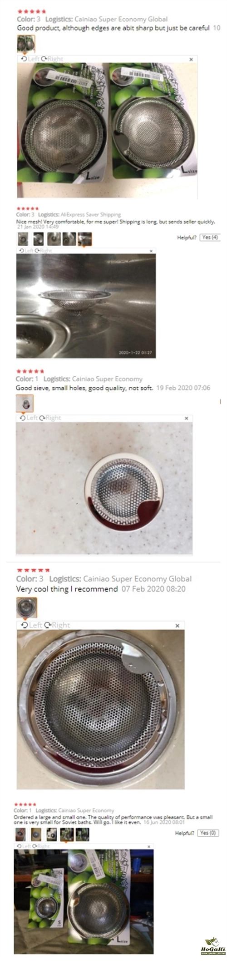Close the first review's expanded photo
The width and height of the screenshot is (227, 961).
click(191, 59)
